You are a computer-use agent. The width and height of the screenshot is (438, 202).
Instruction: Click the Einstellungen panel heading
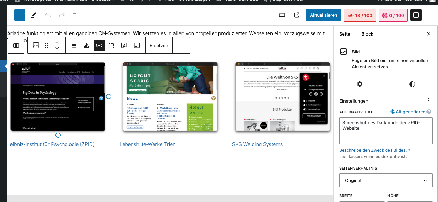(354, 101)
